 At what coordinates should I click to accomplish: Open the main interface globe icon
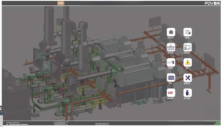pyautogui.click(x=187, y=32)
